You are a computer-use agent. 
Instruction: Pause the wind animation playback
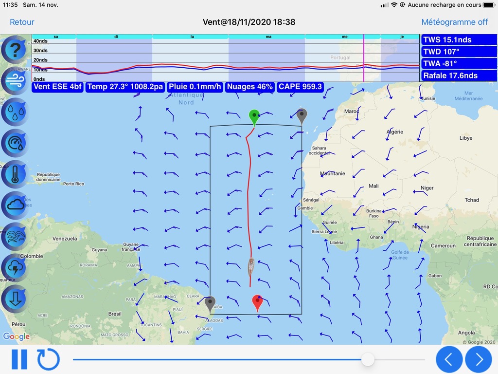19,359
